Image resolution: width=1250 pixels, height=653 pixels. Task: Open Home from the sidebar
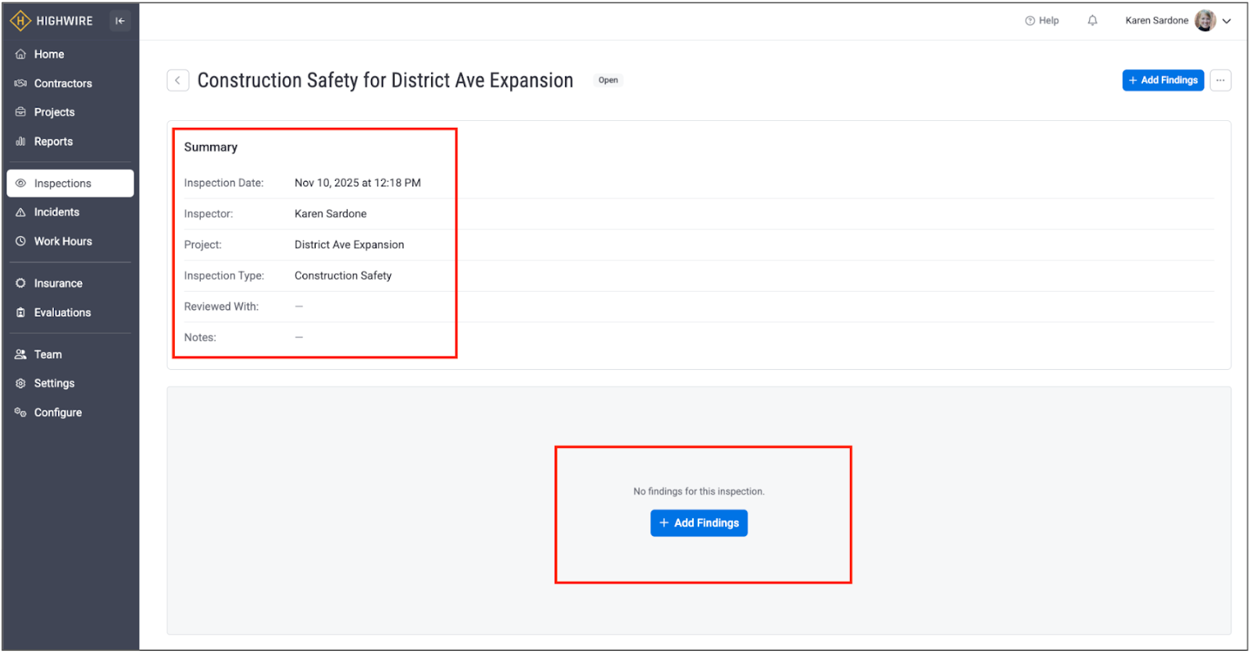coord(48,55)
